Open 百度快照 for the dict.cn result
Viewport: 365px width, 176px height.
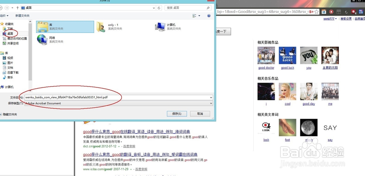[129, 146]
